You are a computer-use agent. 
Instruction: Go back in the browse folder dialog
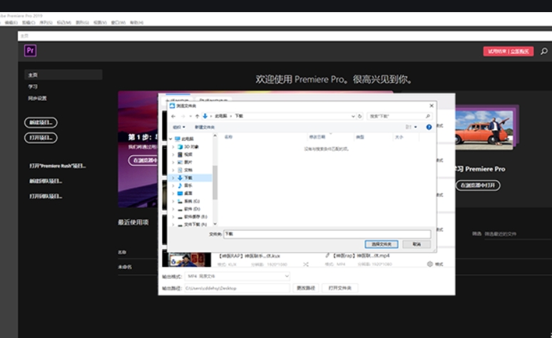pos(173,116)
